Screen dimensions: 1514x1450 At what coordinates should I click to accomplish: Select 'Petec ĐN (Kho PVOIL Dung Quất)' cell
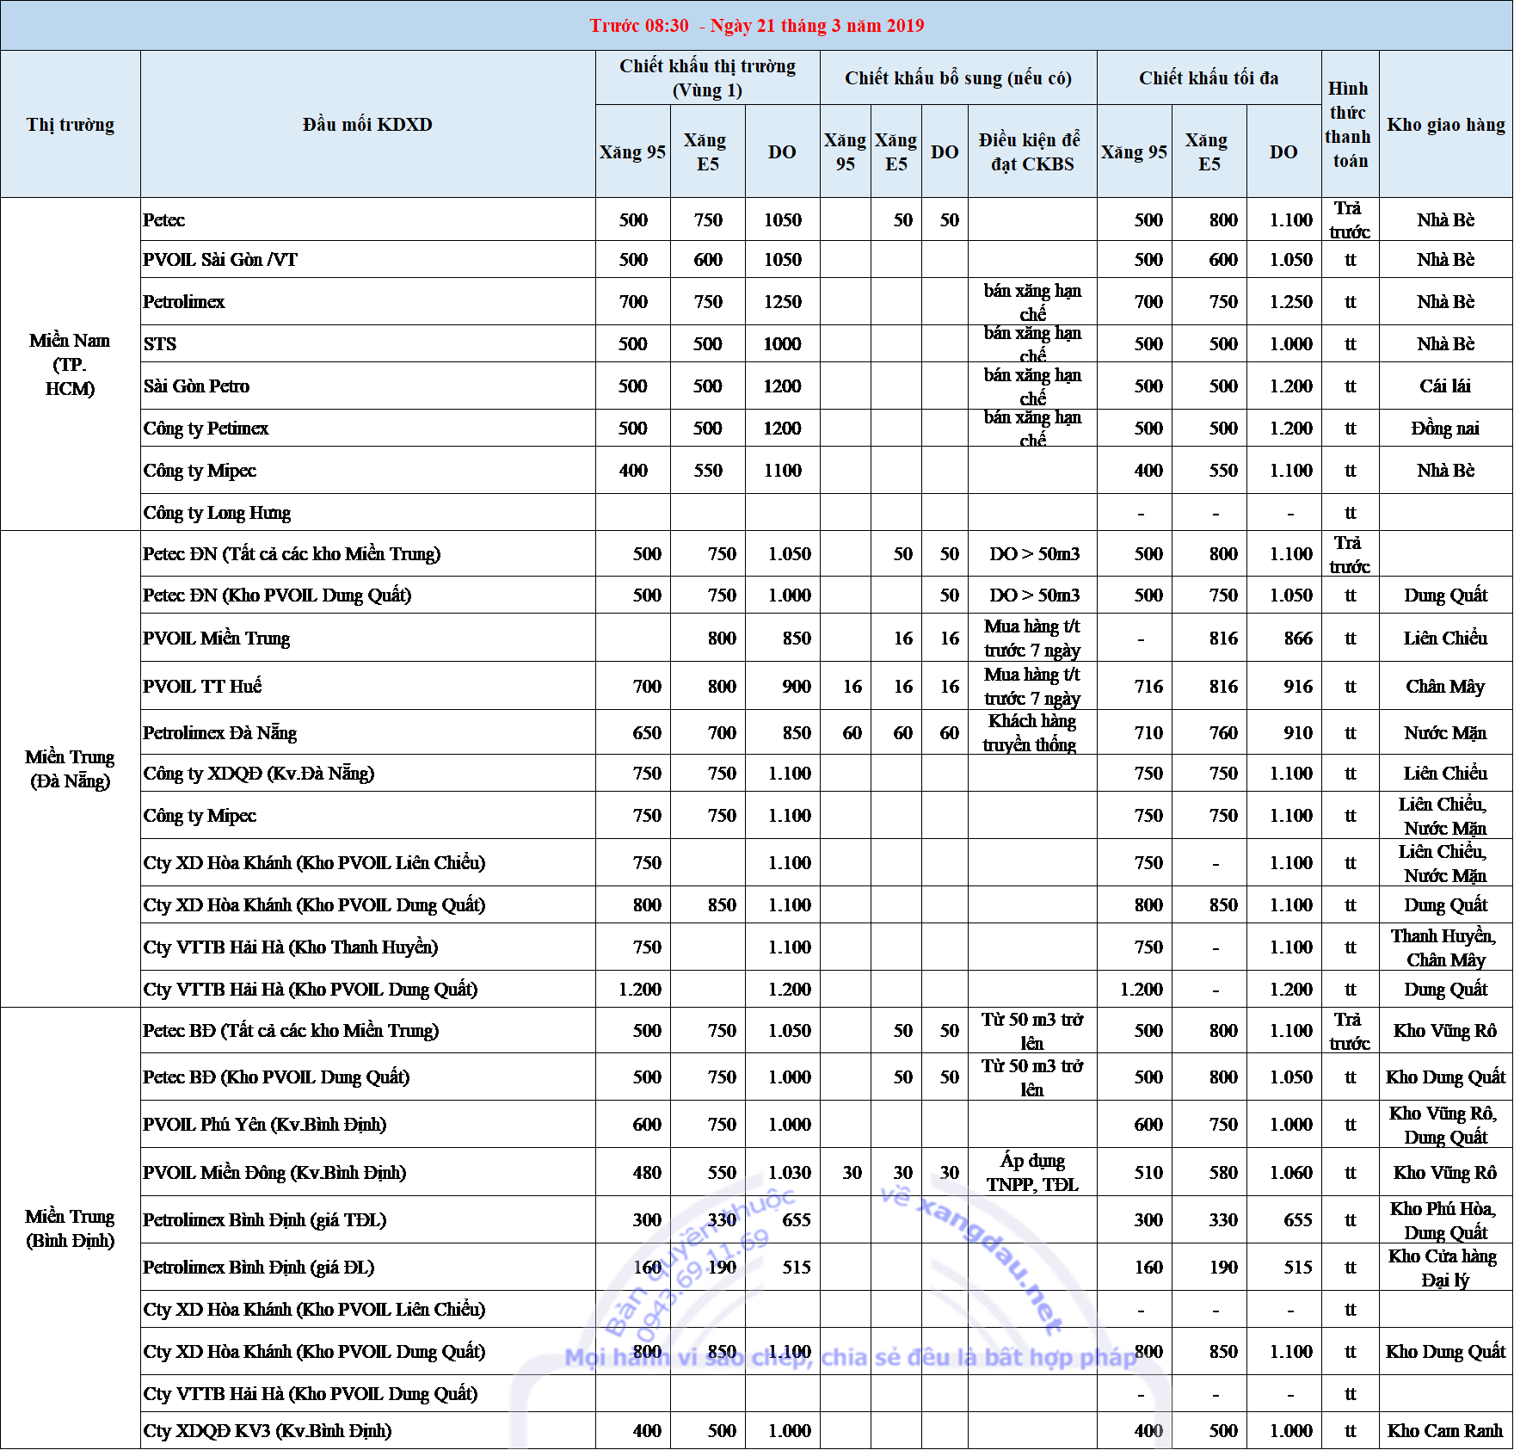(x=367, y=595)
